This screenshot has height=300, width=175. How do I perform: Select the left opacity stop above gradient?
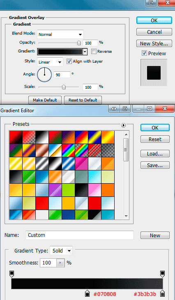pyautogui.click(x=12, y=274)
